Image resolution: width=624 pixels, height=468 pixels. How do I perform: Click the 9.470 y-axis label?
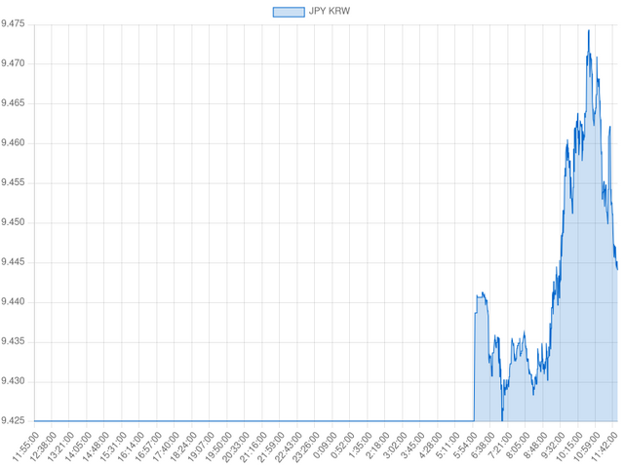click(13, 63)
